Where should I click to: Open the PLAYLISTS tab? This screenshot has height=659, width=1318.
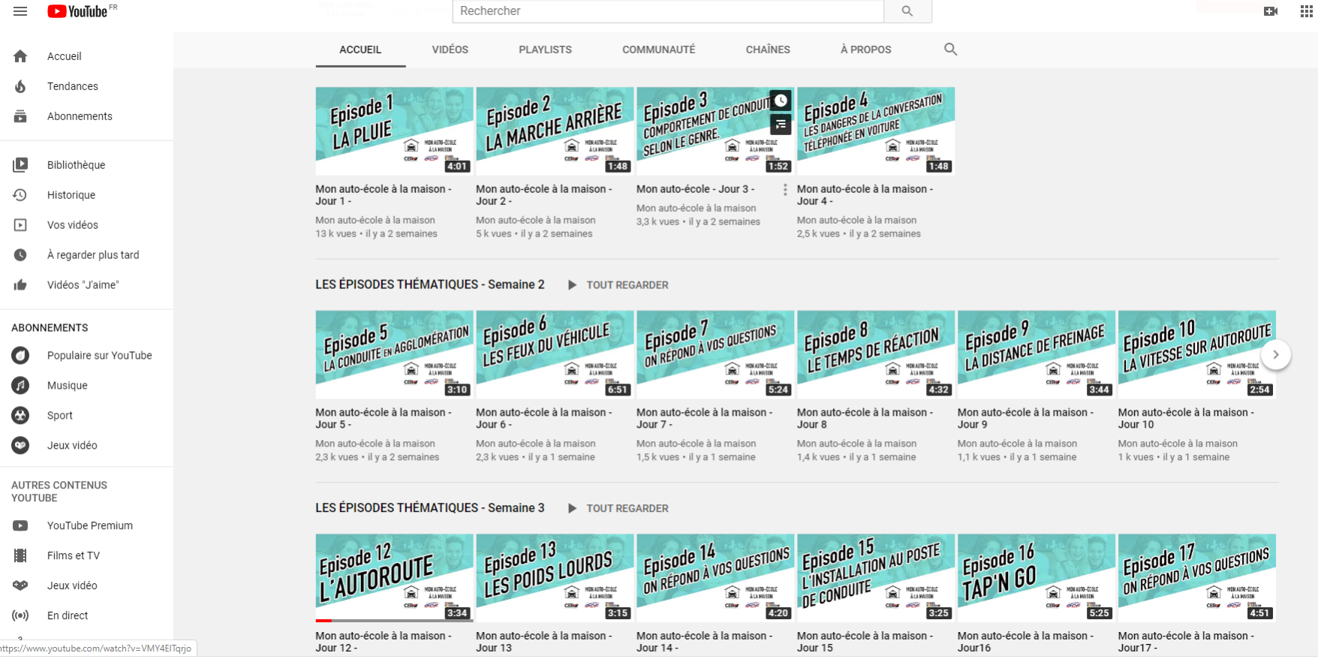pyautogui.click(x=545, y=50)
